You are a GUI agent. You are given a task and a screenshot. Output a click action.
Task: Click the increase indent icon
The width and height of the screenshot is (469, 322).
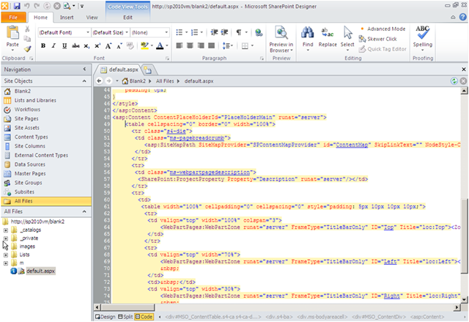[x=224, y=32]
